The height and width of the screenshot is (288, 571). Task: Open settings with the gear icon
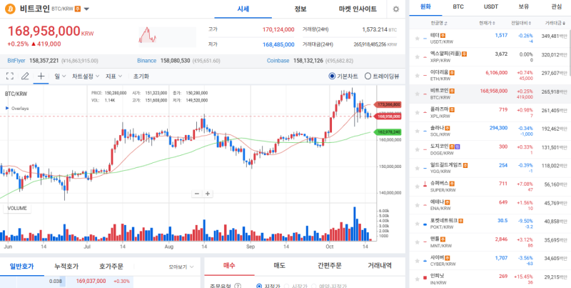click(396, 9)
